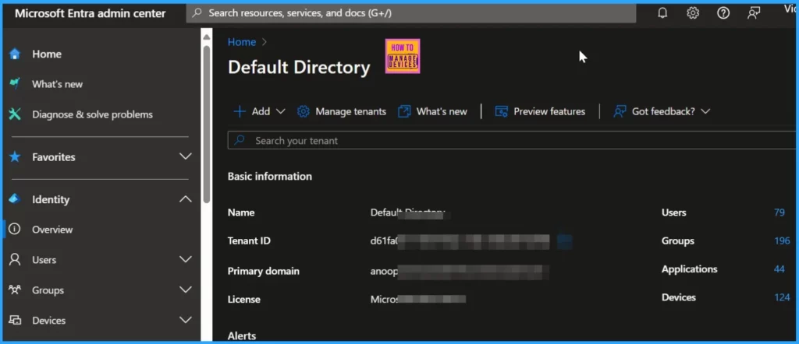Click the Tenant ID label
This screenshot has height=344, width=799.
(x=249, y=240)
